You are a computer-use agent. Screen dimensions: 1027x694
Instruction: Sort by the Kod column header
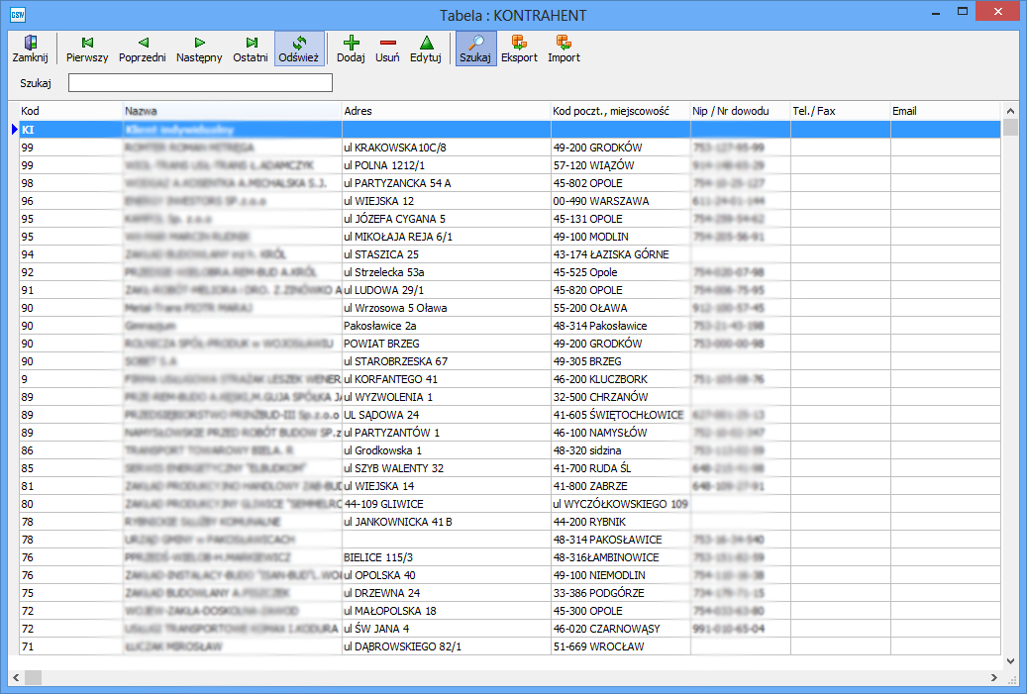coord(70,111)
